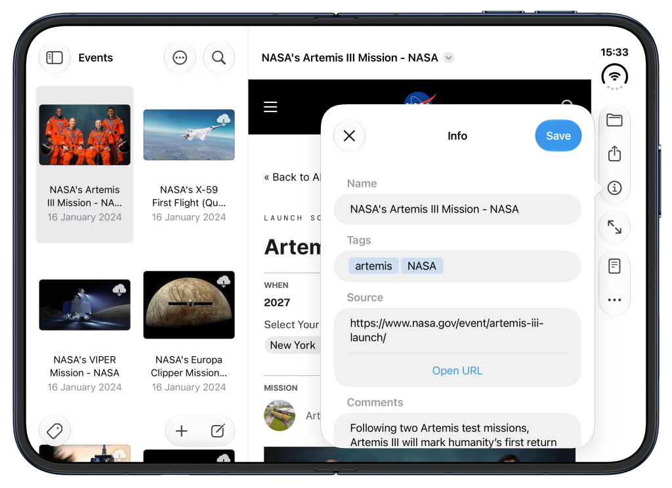Click the page title 'NASA's Artemis III Mission - NASA'

(350, 58)
